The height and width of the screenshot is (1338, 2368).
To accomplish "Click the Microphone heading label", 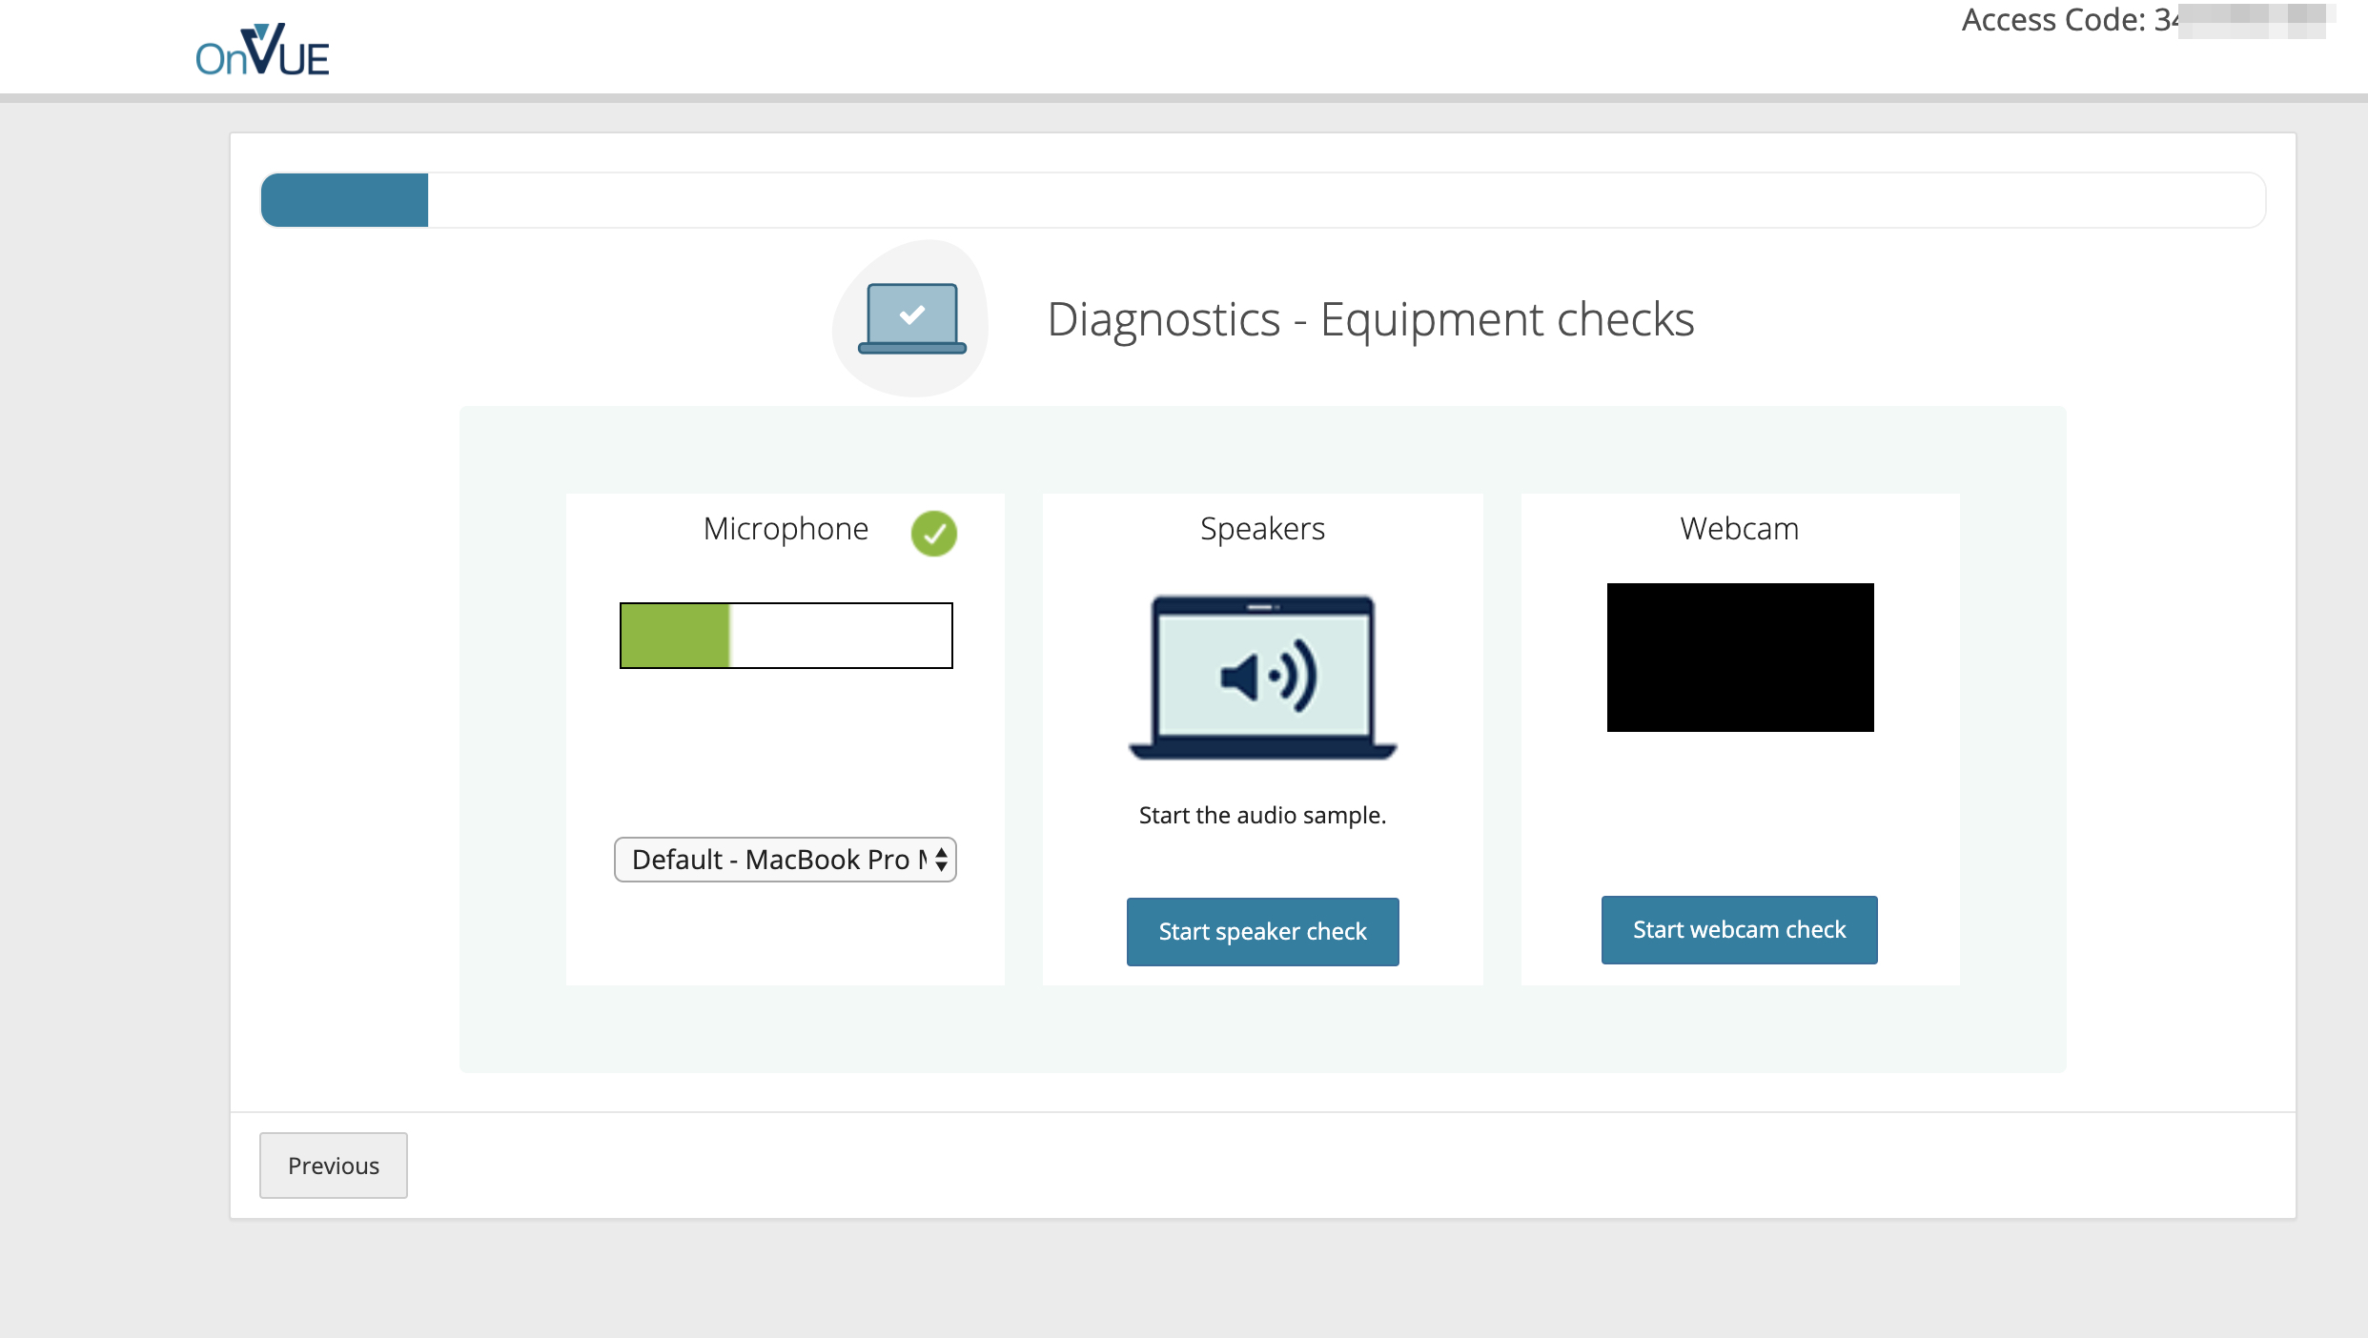I will (x=786, y=529).
